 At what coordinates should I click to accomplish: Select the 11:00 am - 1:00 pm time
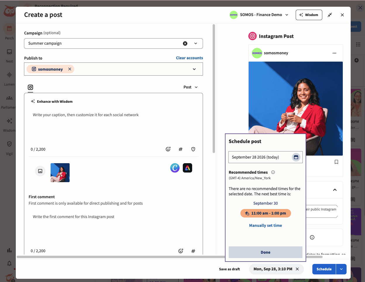[x=266, y=213]
